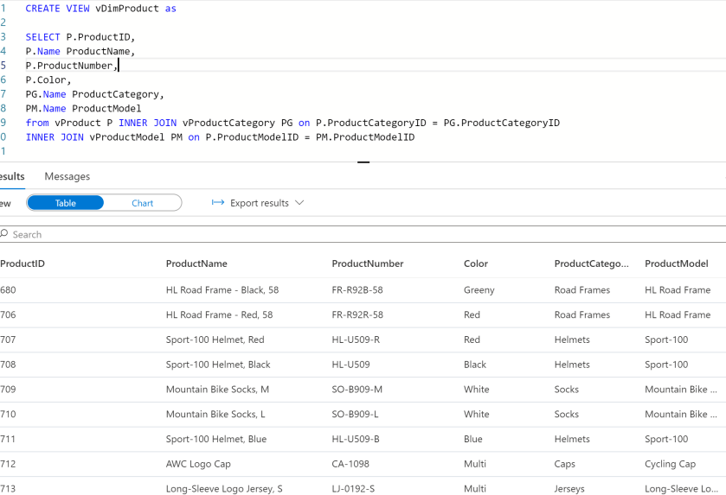Click the Export results arrow icon
The width and height of the screenshot is (726, 495).
(x=217, y=202)
